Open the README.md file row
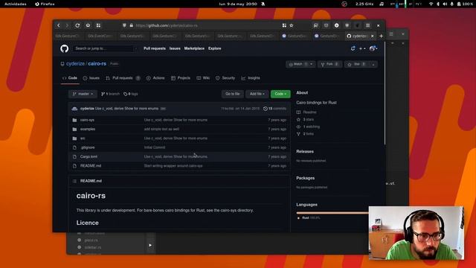This screenshot has width=476, height=268. 179,166
